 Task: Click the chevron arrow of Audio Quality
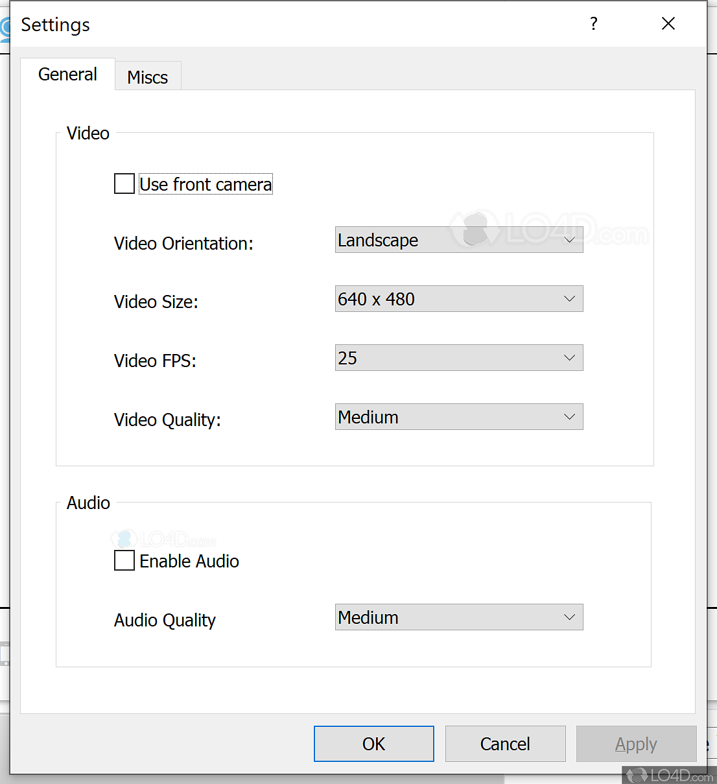[569, 617]
